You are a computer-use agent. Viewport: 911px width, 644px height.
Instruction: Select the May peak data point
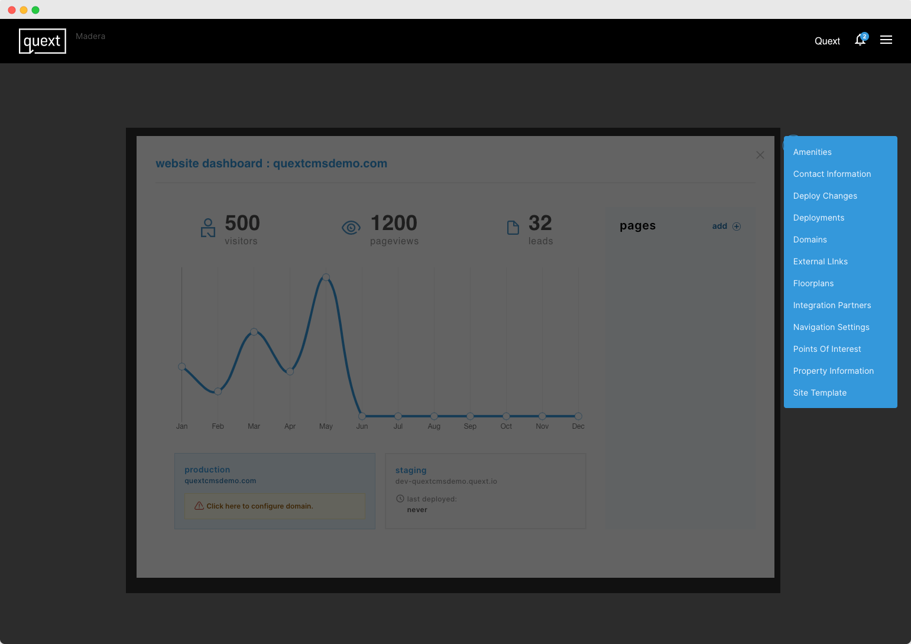click(x=326, y=277)
